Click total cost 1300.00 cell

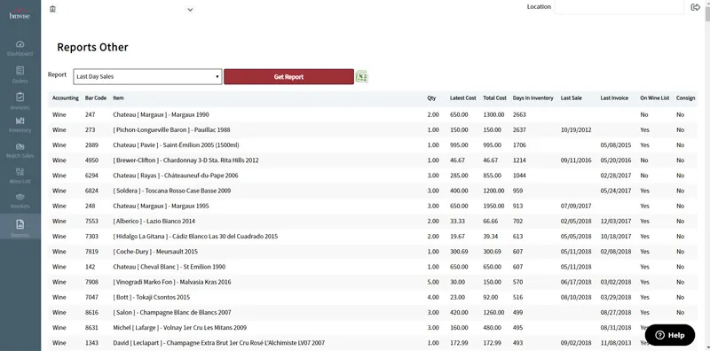coord(493,114)
